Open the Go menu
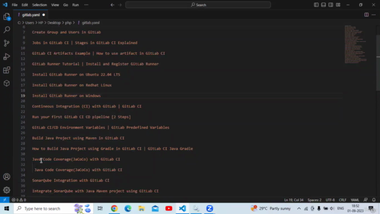This screenshot has height=214, width=380. pyautogui.click(x=65, y=5)
